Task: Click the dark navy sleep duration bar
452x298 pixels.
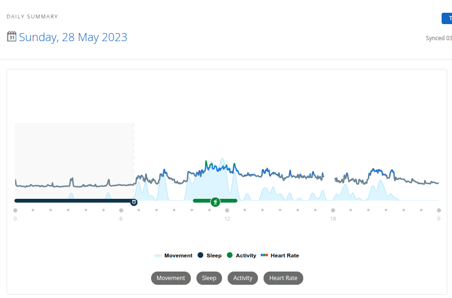Action: 74,201
